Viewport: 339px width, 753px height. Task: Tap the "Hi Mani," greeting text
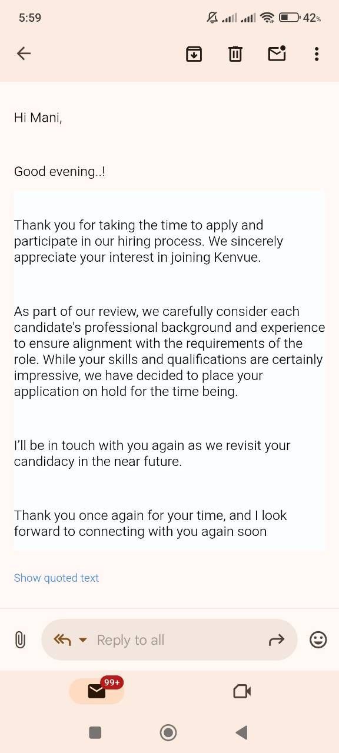click(x=38, y=118)
